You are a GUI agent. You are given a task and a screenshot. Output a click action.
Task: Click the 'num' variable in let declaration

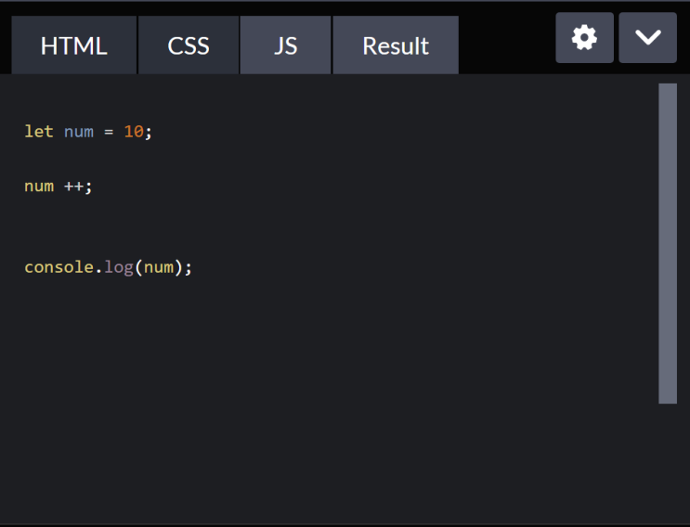(x=79, y=133)
